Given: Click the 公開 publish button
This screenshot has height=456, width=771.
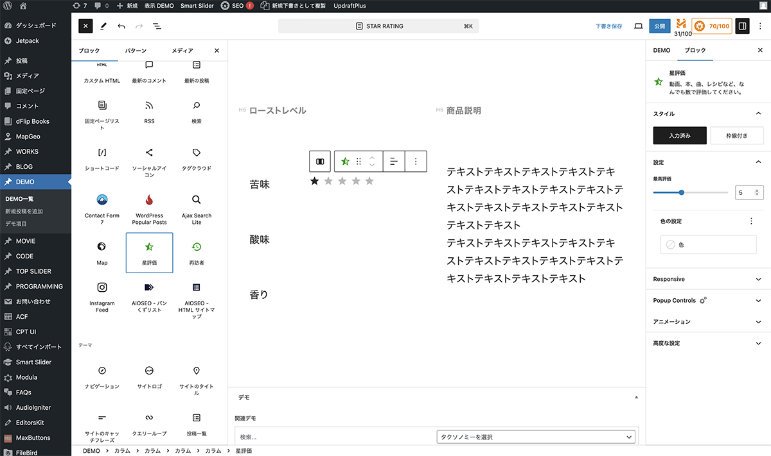Looking at the screenshot, I should (659, 26).
